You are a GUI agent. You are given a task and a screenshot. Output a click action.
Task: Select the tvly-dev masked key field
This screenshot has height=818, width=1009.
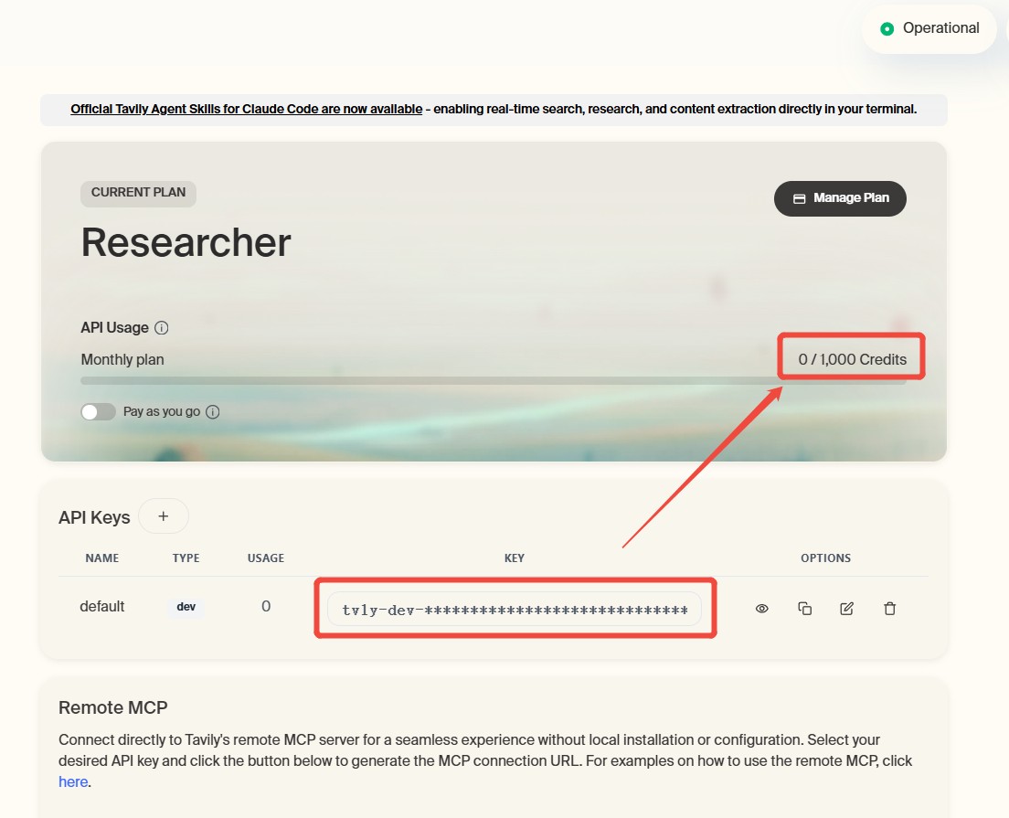515,609
